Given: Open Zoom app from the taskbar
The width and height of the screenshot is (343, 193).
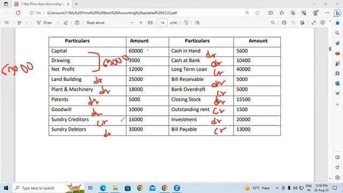Looking at the screenshot, I should 177,188.
